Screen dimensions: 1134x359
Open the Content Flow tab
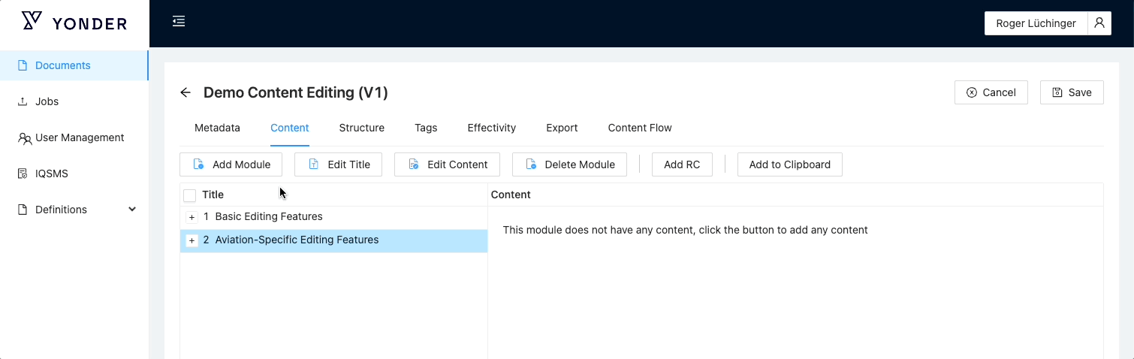639,128
